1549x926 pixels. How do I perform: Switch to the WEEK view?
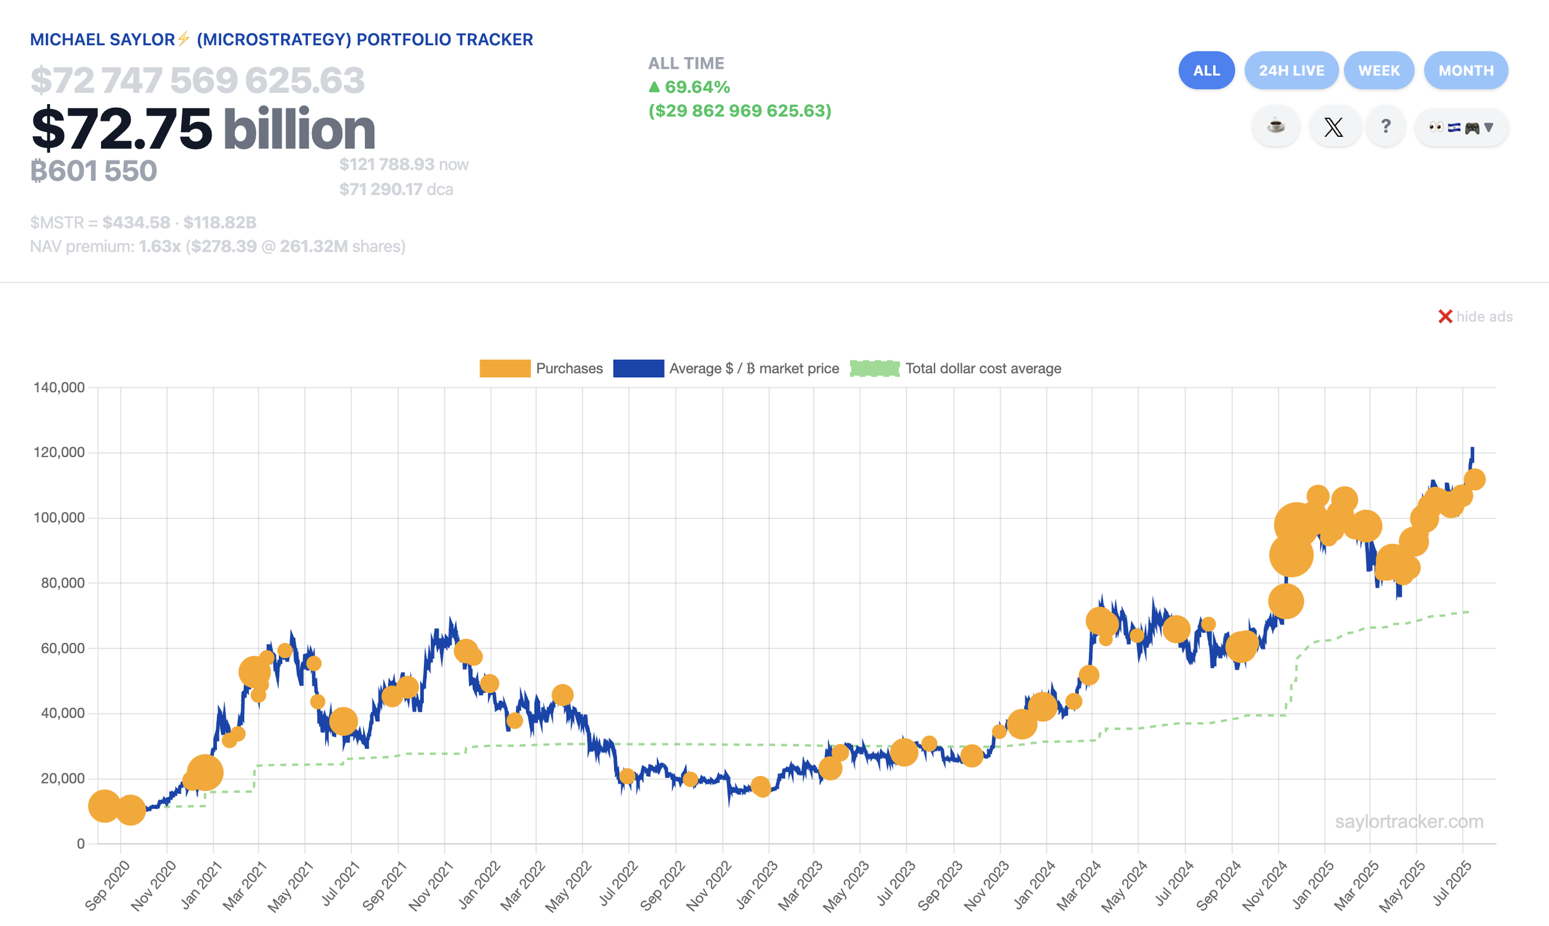(x=1379, y=71)
